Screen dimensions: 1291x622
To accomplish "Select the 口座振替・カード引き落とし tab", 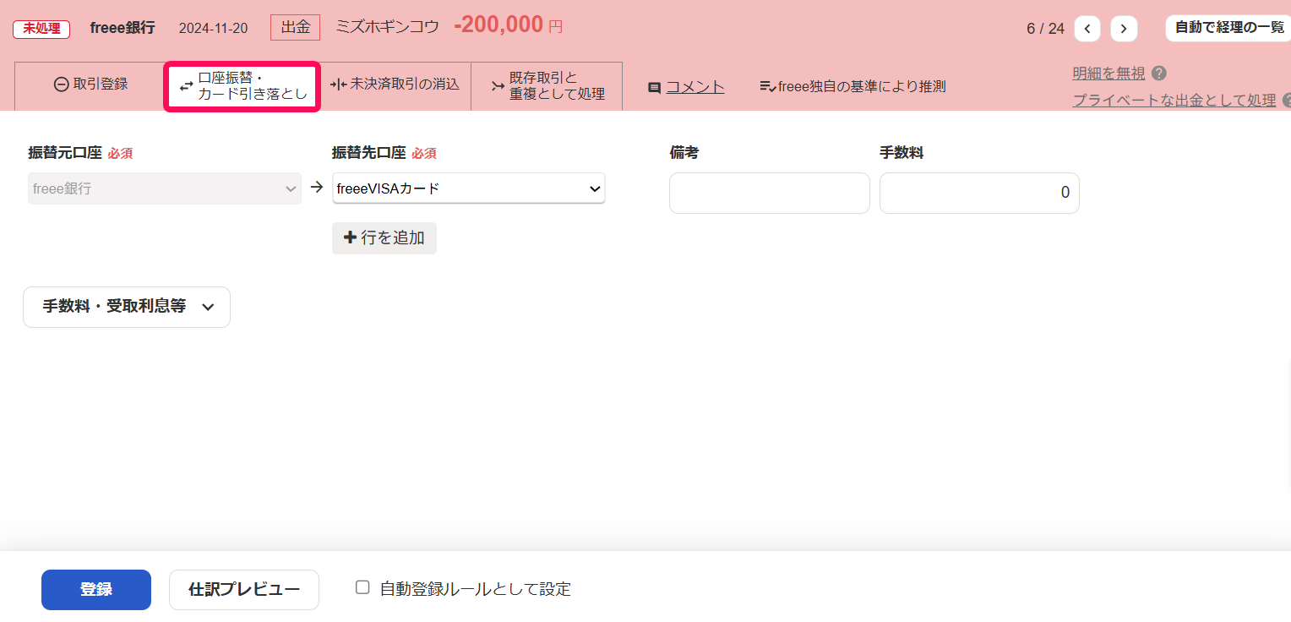I will tap(242, 86).
